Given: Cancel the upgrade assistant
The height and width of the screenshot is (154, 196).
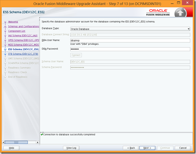Looking at the screenshot, I should coord(183,148).
